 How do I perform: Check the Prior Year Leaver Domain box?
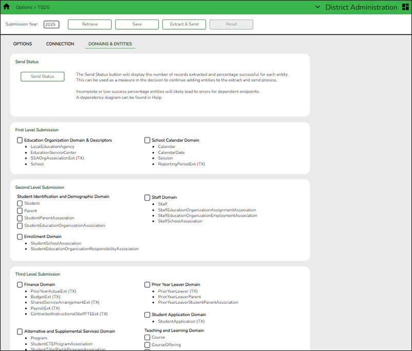pyautogui.click(x=147, y=285)
